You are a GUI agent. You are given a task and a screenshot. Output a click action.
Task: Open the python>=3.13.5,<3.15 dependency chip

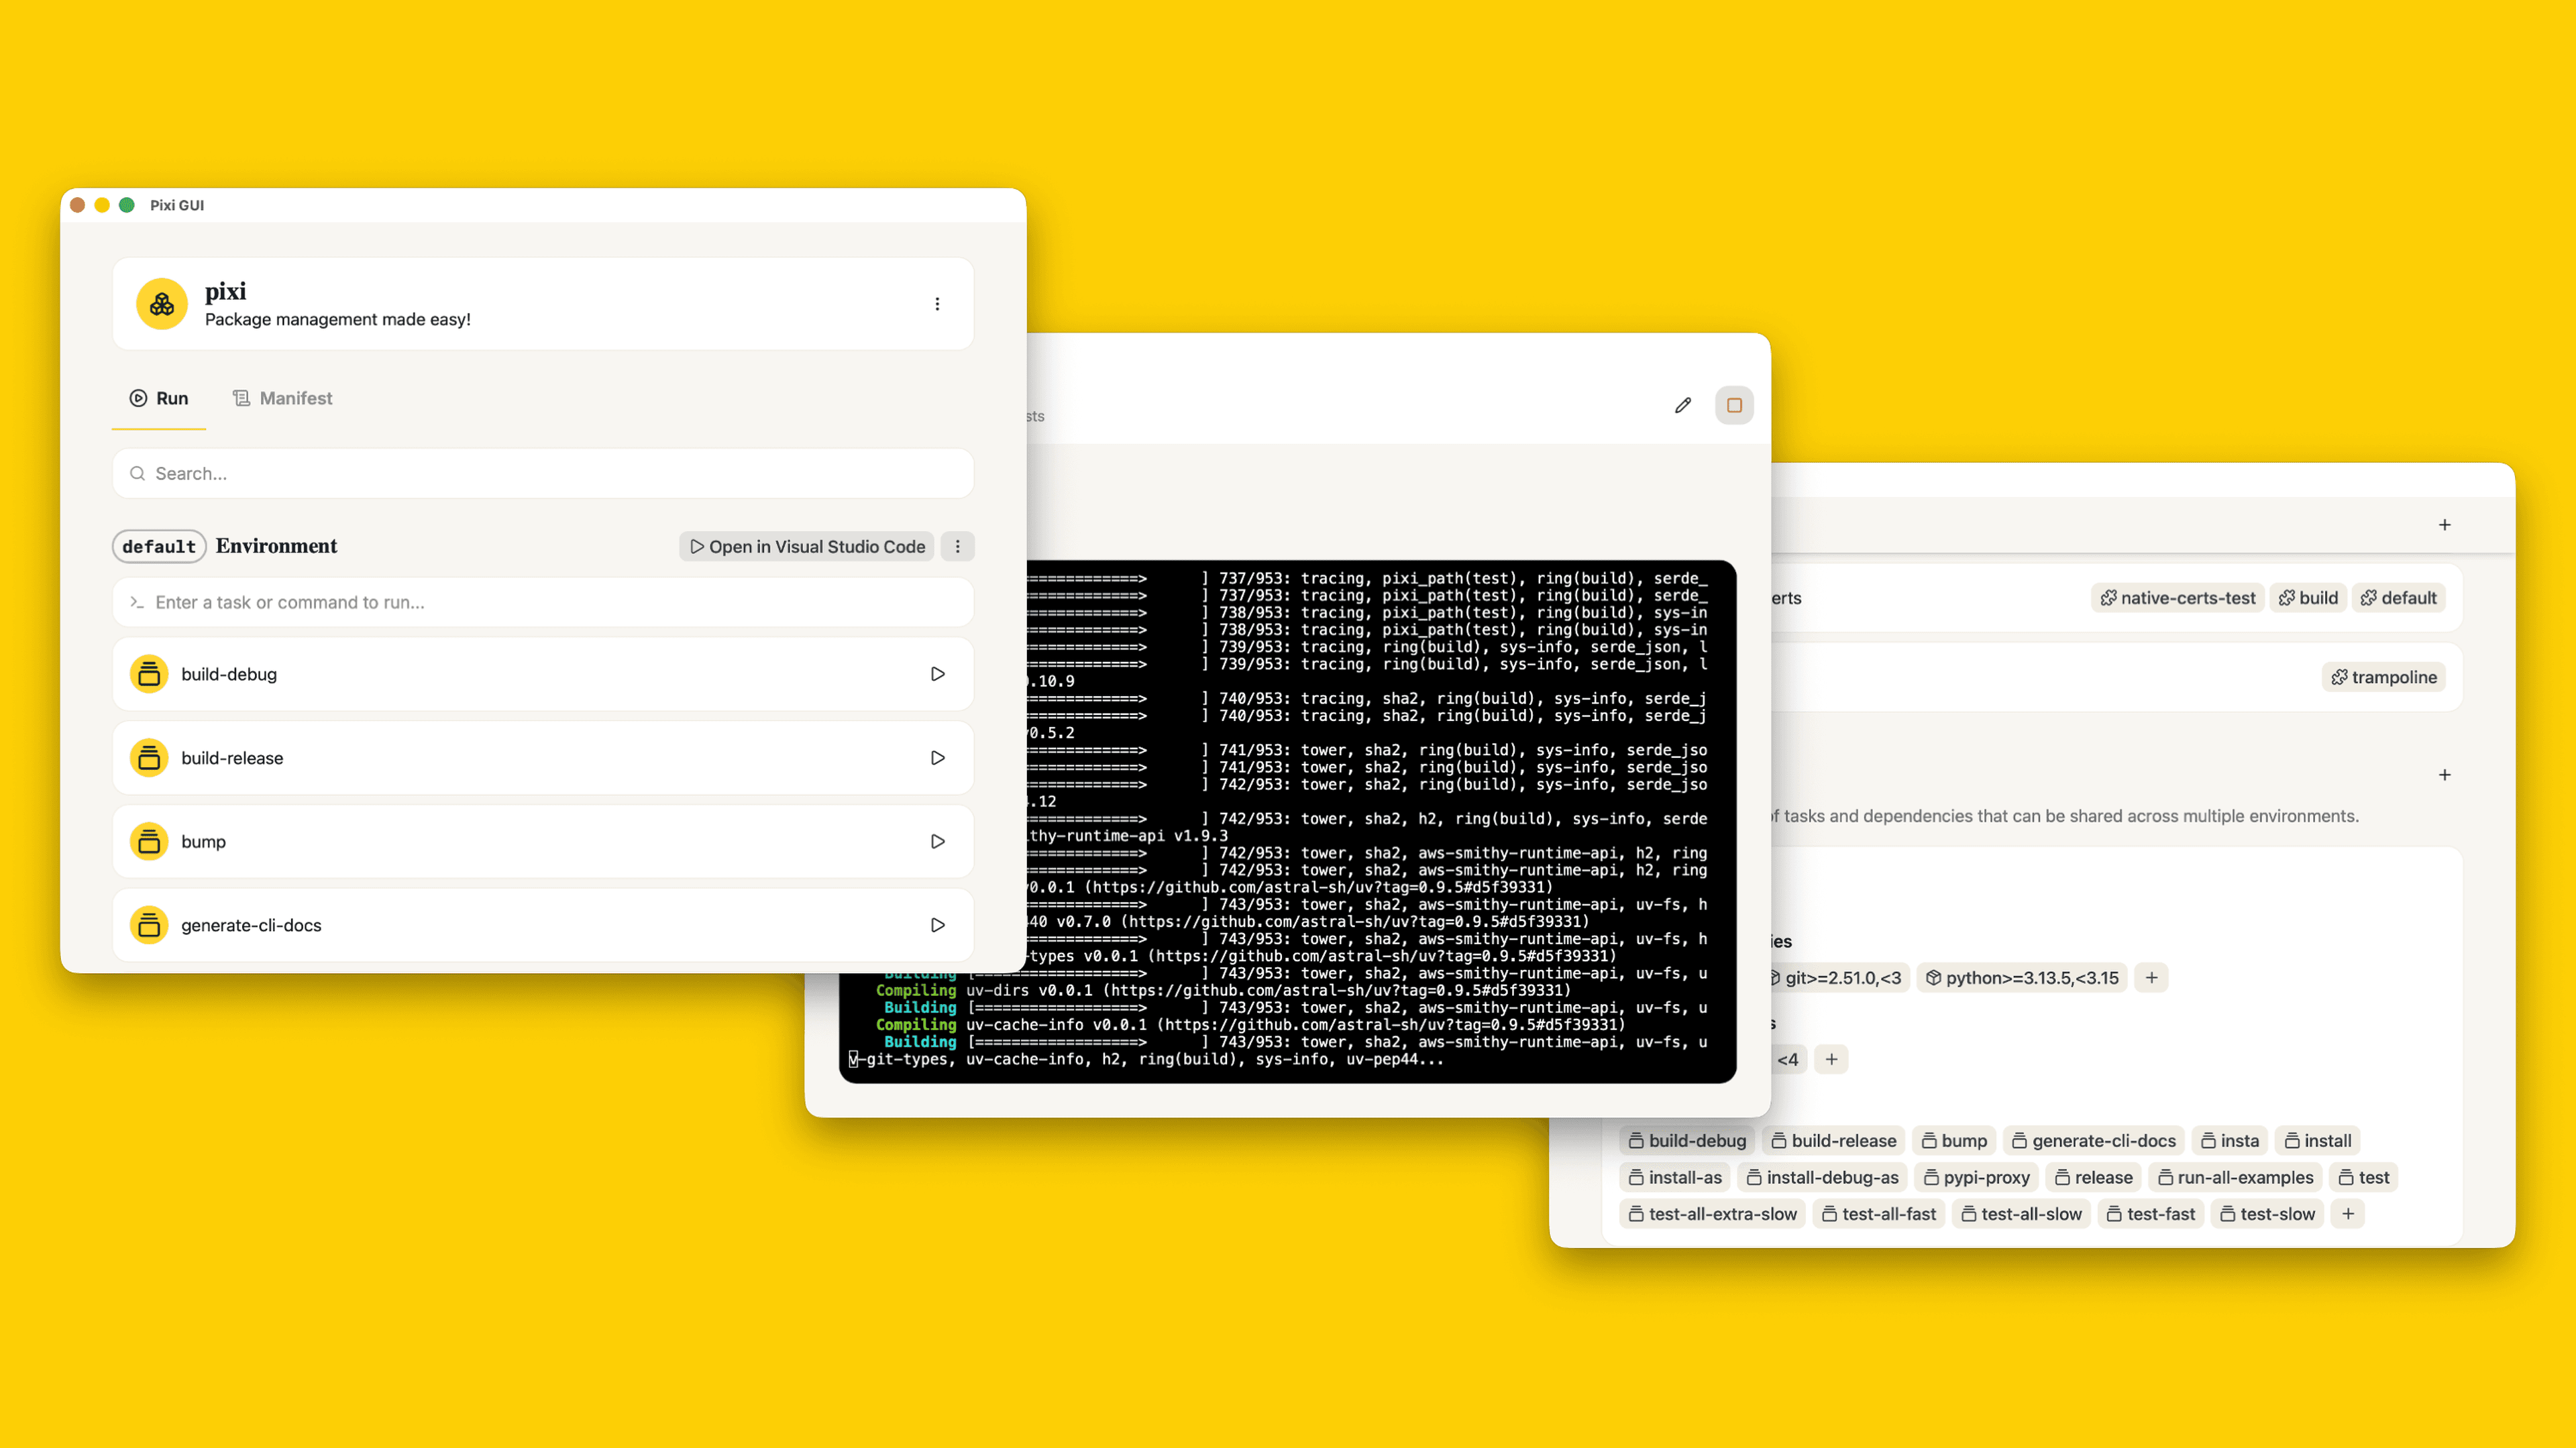(2021, 978)
